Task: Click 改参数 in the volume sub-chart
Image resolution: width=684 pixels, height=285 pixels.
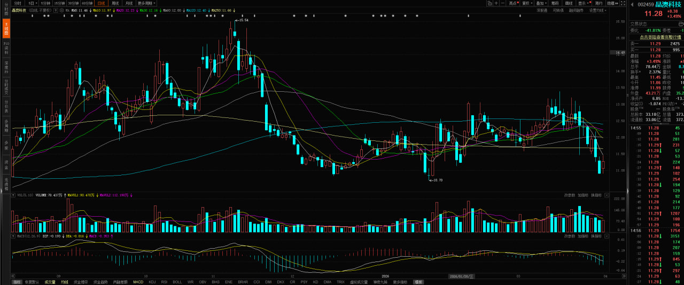Action: (570, 195)
